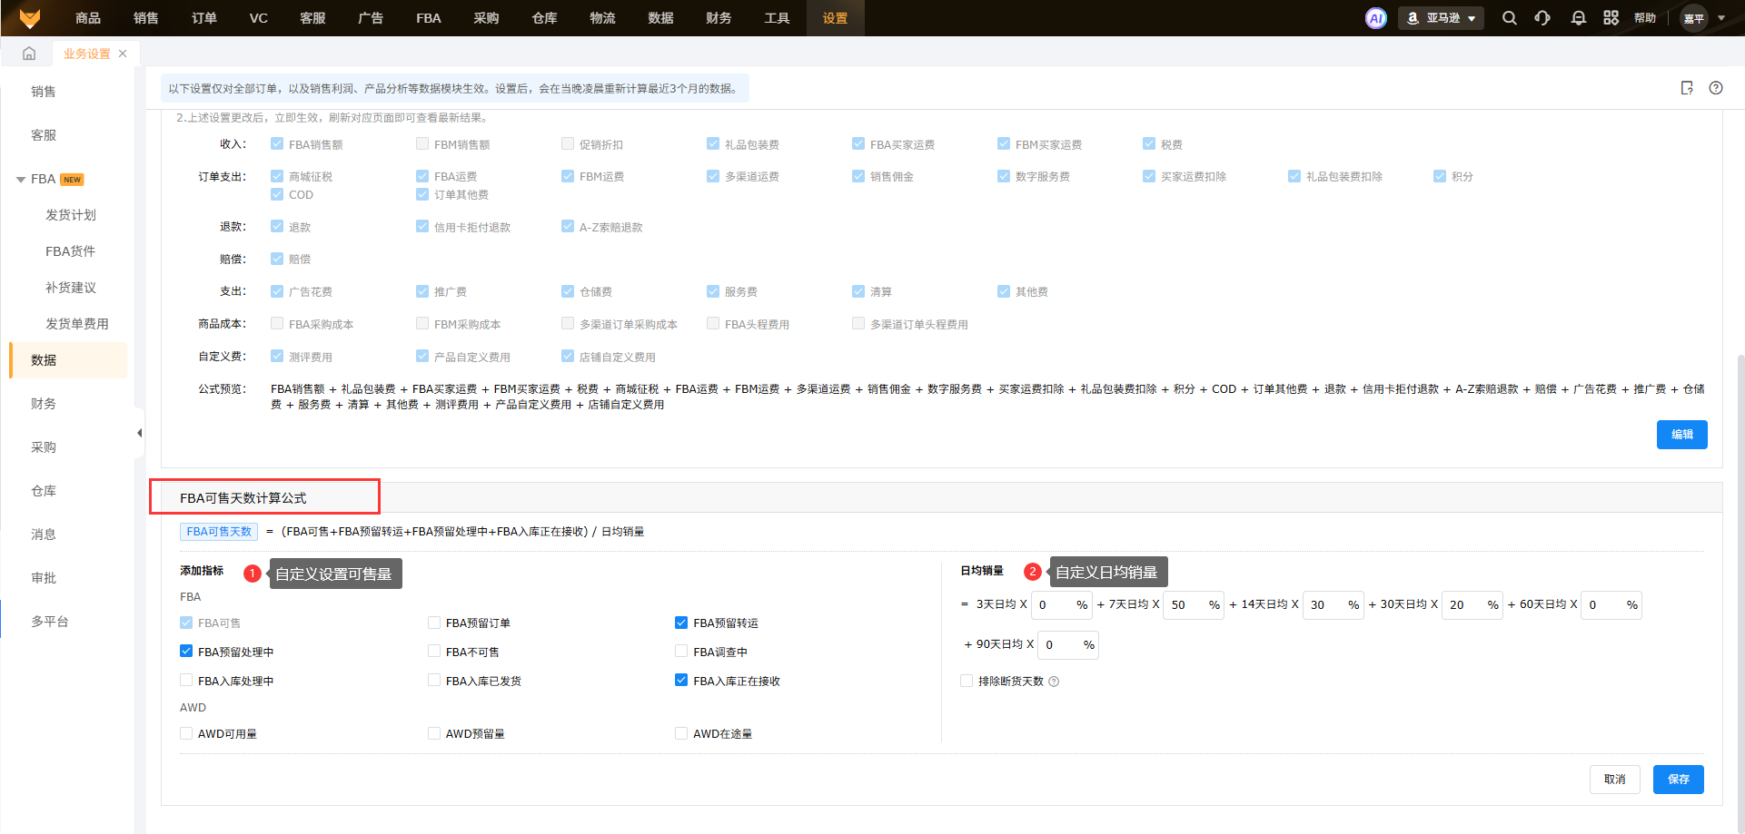Uncheck the FBA预留处理中 checkbox
Screen dimensions: 1745x834
186,652
